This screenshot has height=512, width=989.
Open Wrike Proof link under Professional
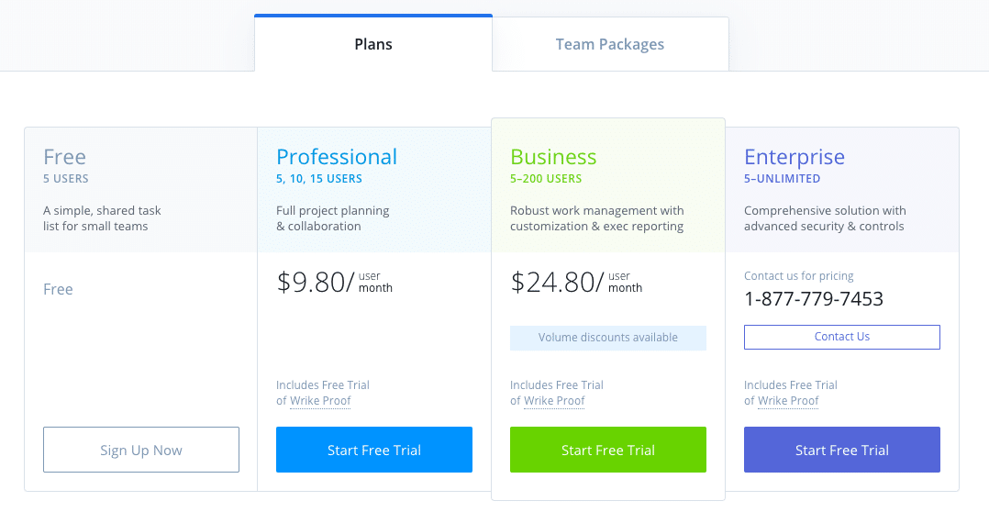click(320, 401)
